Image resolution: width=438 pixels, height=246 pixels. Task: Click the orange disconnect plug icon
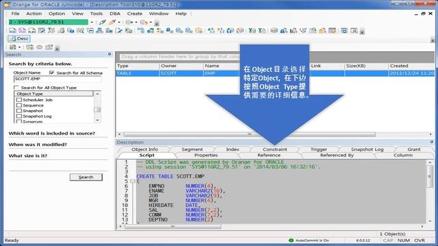coord(112,22)
